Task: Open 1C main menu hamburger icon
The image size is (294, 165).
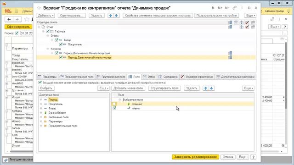Action: point(17,11)
